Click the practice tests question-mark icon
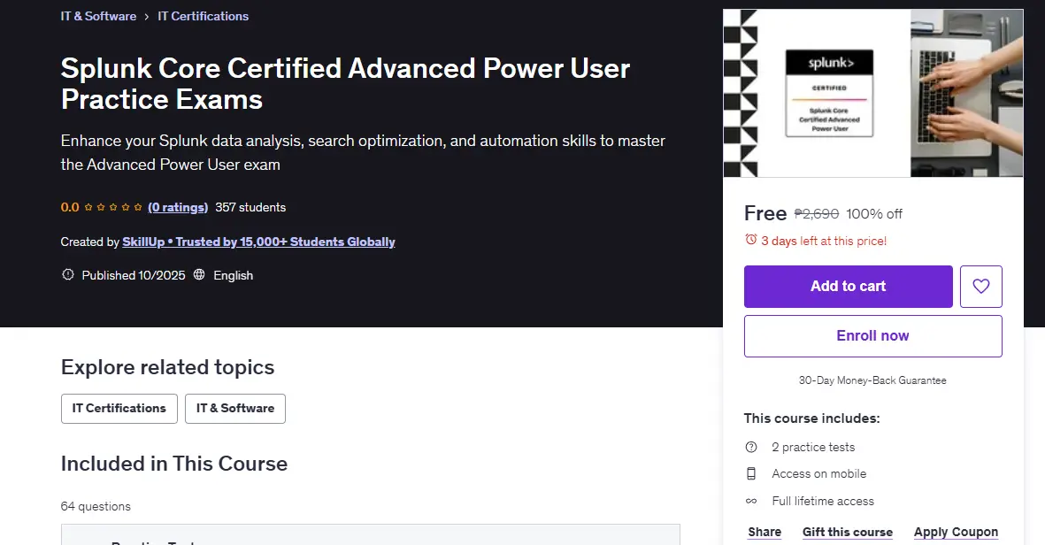The image size is (1045, 545). (751, 447)
